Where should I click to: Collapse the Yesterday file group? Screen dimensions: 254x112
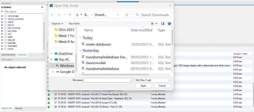click(80, 50)
